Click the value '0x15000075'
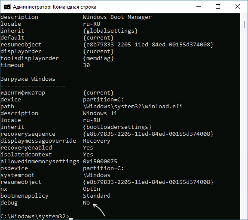 click(100, 162)
